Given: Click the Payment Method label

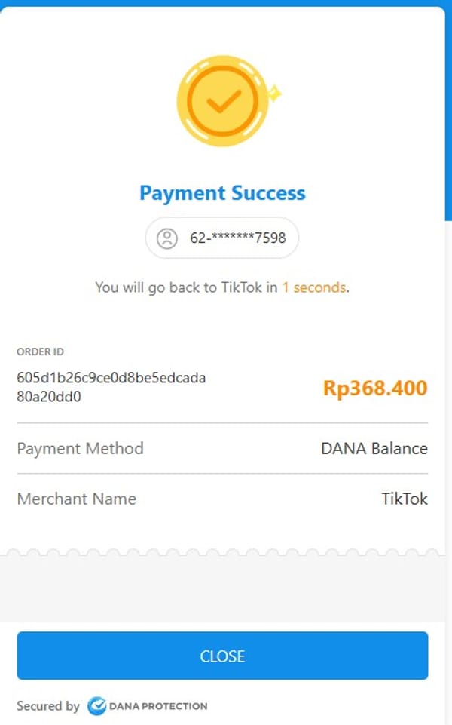Looking at the screenshot, I should coord(81,448).
